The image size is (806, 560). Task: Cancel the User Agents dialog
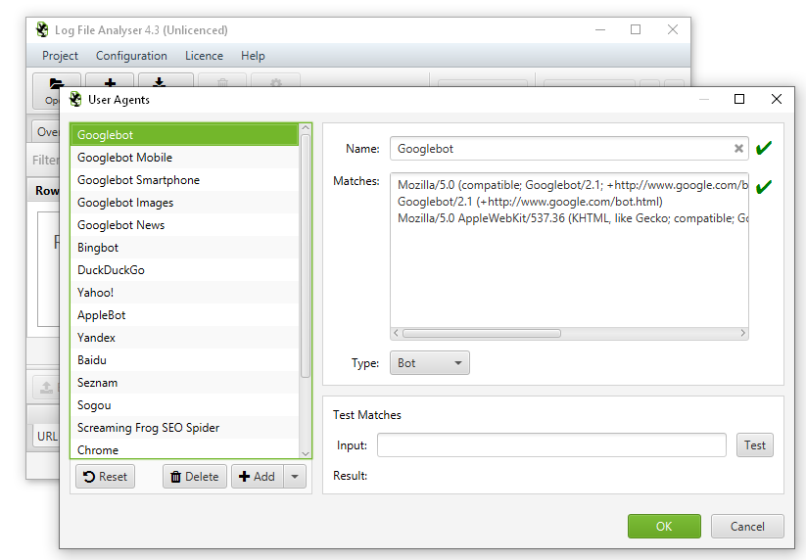point(747,526)
